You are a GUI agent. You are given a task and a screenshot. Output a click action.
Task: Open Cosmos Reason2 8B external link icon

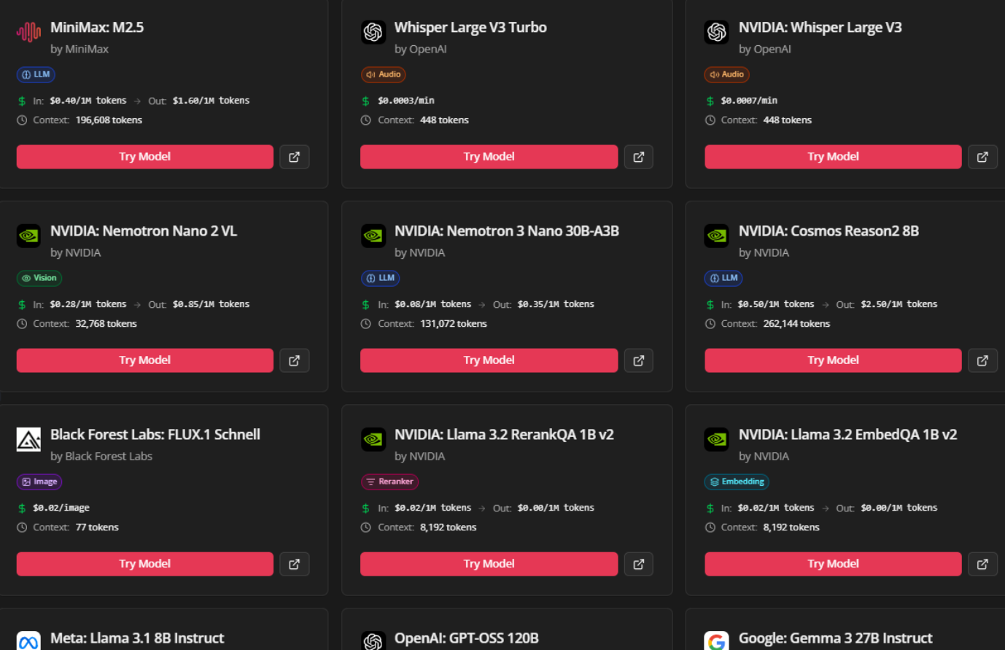pyautogui.click(x=982, y=360)
